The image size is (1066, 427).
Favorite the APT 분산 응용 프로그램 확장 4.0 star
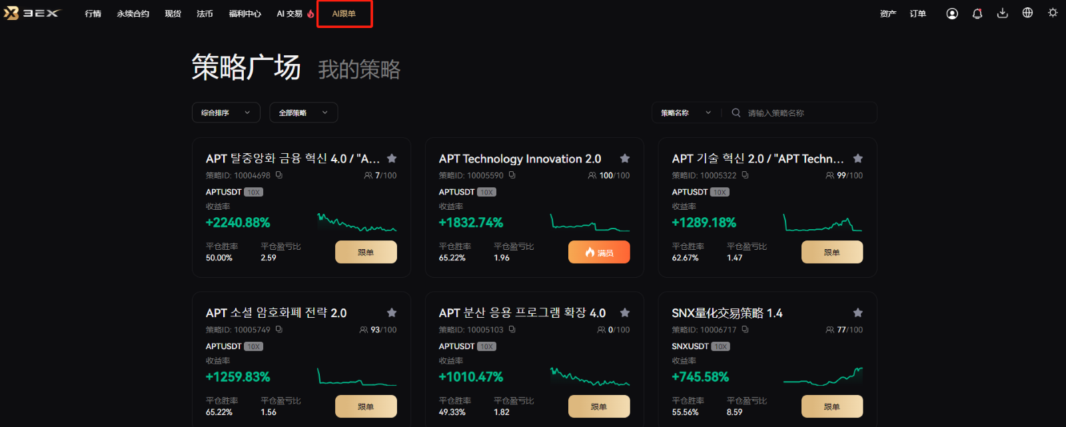click(625, 312)
